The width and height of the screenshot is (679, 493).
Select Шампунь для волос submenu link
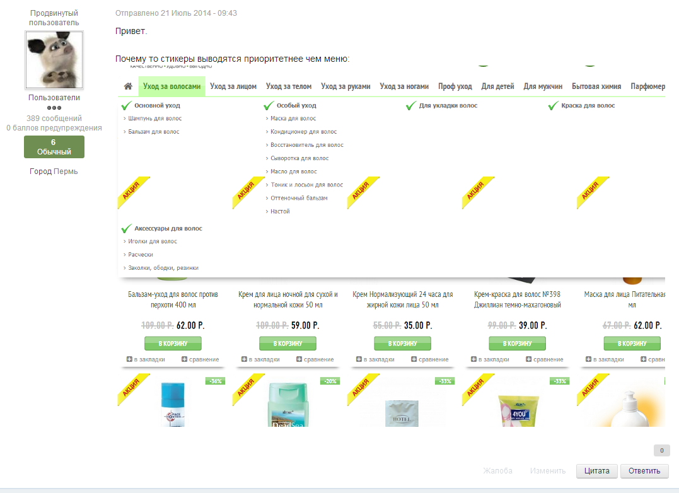[154, 118]
